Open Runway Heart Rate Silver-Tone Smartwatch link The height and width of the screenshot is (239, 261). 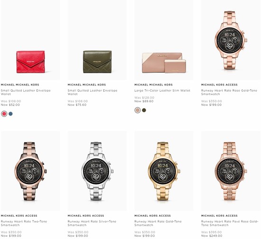coord(92,223)
